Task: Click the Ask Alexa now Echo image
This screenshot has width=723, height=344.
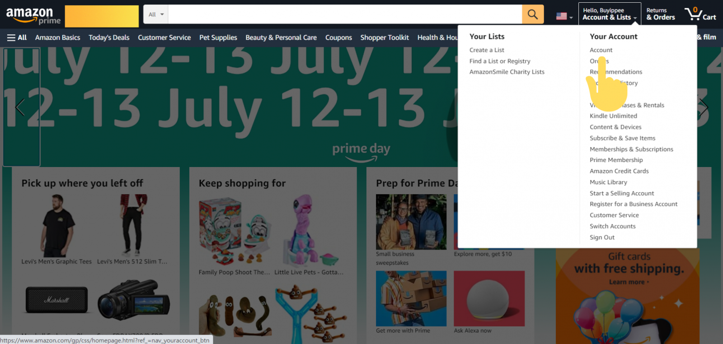Action: click(489, 298)
